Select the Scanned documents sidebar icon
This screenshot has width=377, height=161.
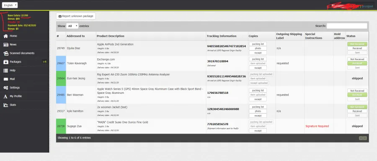coord(6,53)
